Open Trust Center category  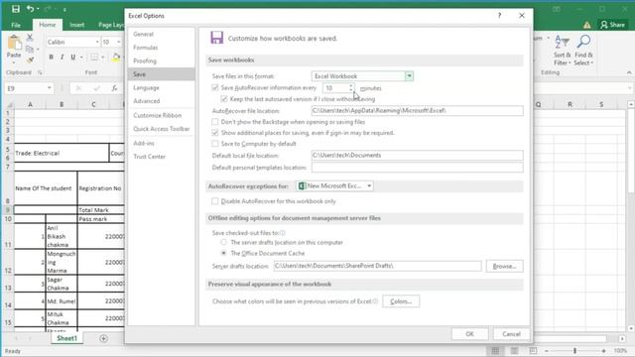point(149,157)
